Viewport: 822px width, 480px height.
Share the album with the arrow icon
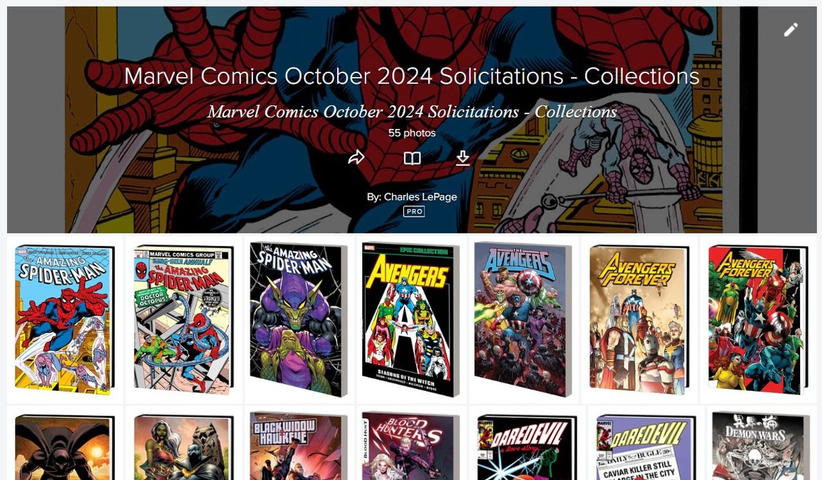coord(356,158)
